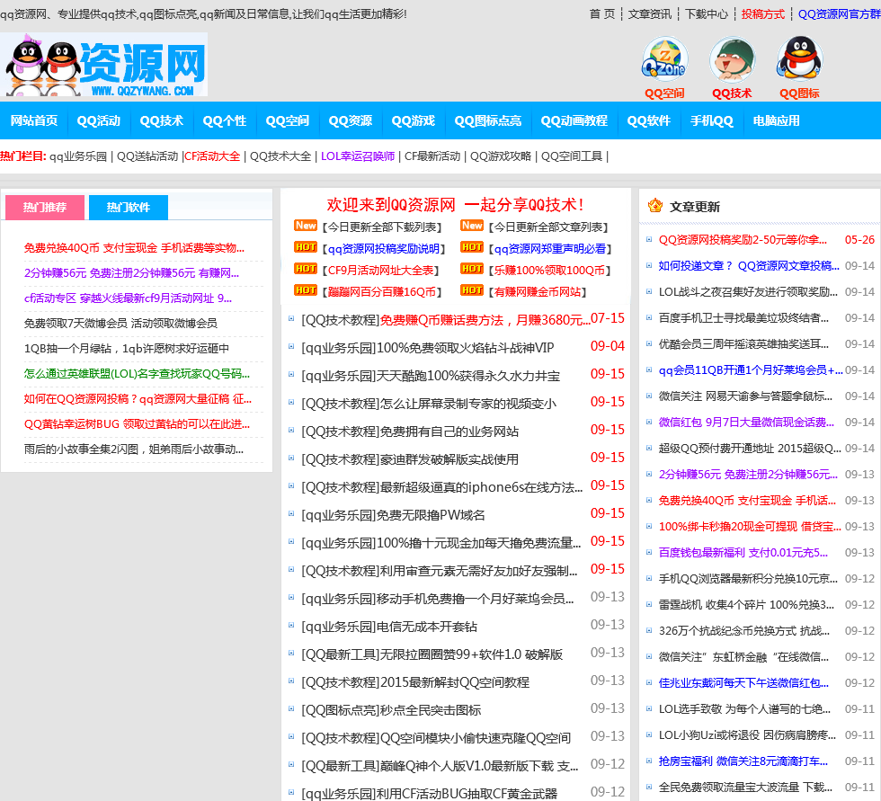Open hot column link CF活动大全
Screen dimensions: 881x801
[x=212, y=156]
